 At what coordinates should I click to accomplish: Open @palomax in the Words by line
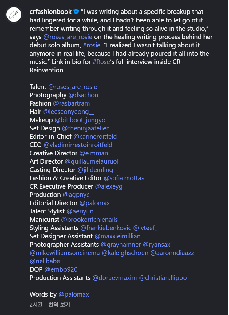73,294
